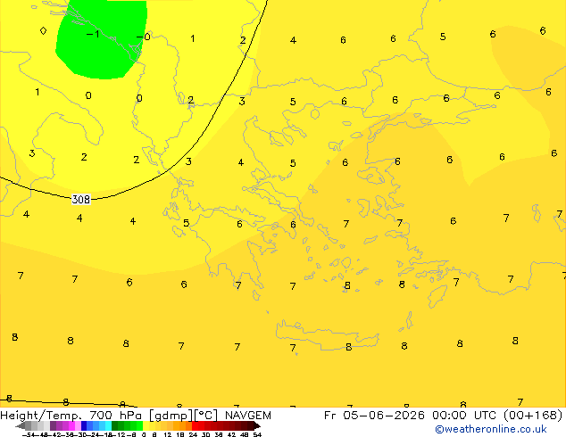Select the date "Fr 05-06-2026"

[x=374, y=416]
